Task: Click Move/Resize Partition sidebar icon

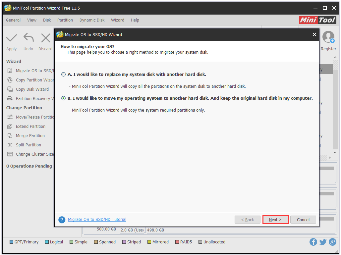Action: pos(10,117)
